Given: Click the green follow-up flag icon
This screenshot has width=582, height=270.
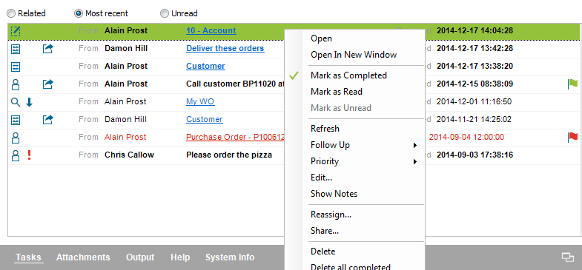Looking at the screenshot, I should click(x=572, y=84).
